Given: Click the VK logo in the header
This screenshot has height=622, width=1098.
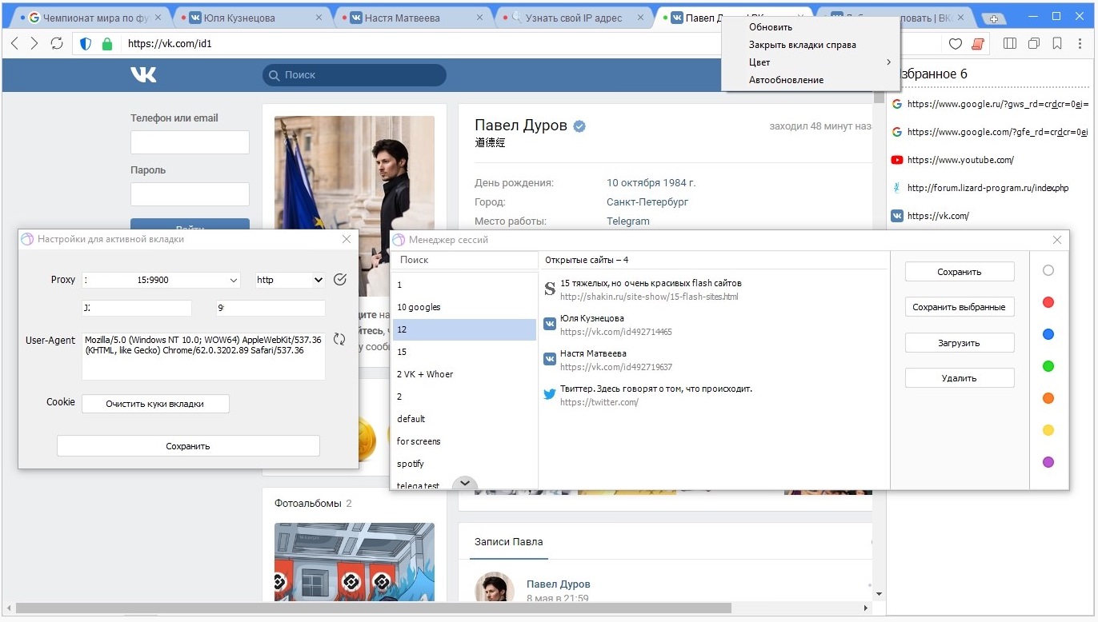Looking at the screenshot, I should click(144, 74).
